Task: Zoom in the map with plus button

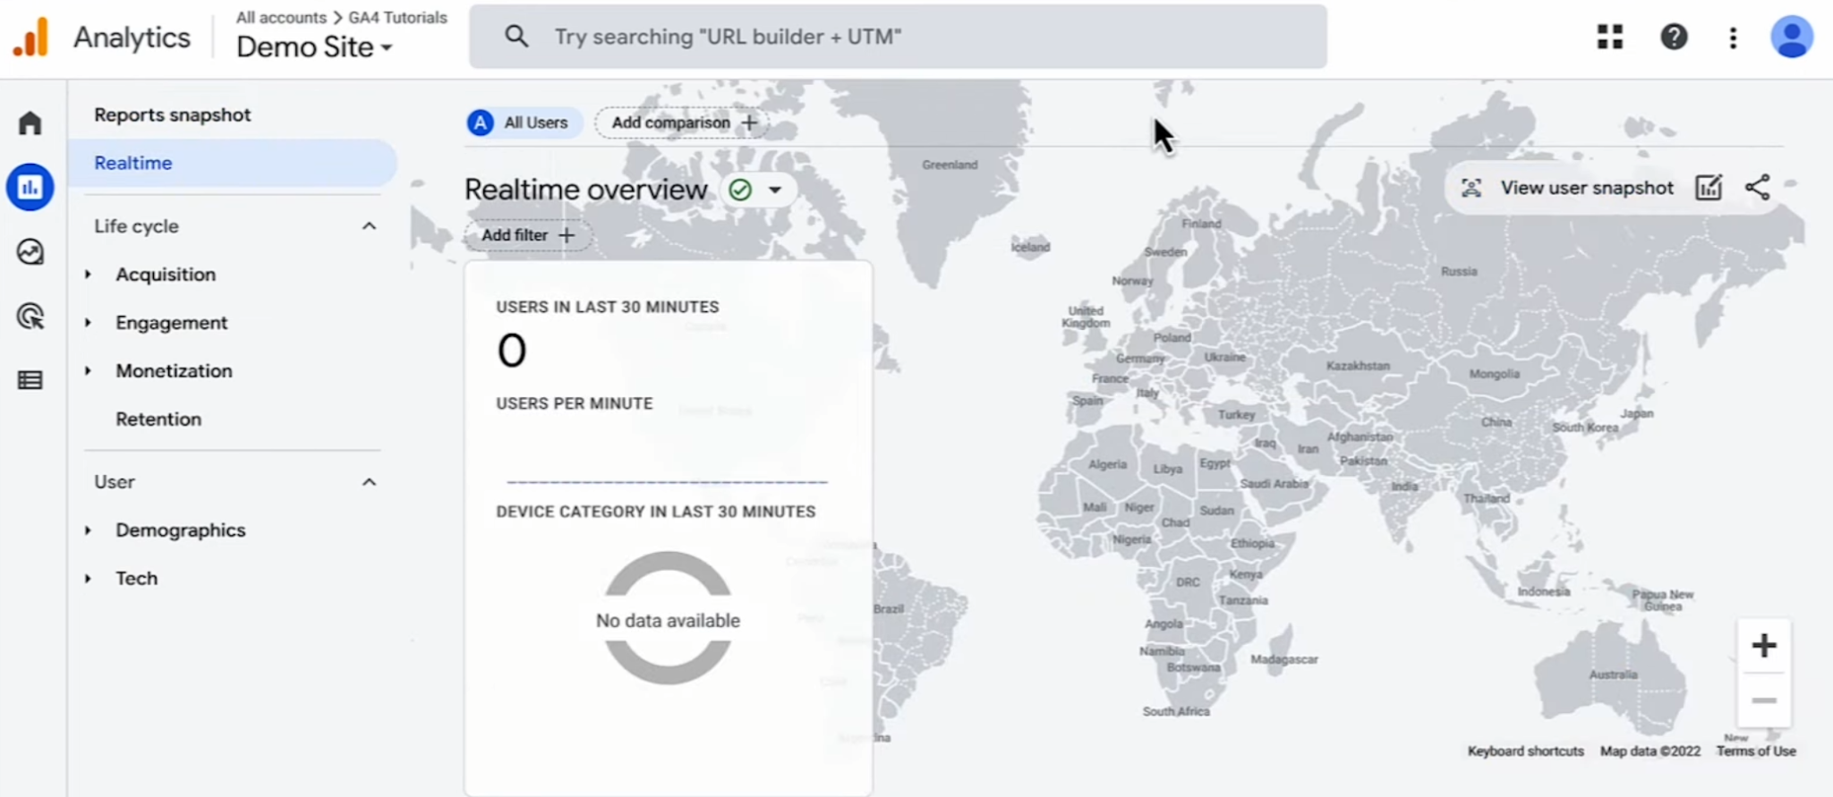Action: [x=1764, y=646]
